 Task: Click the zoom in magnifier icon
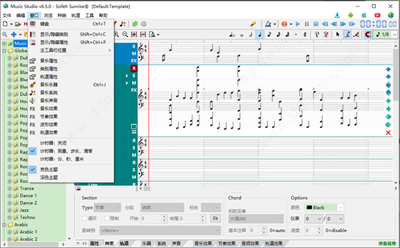tap(116, 34)
